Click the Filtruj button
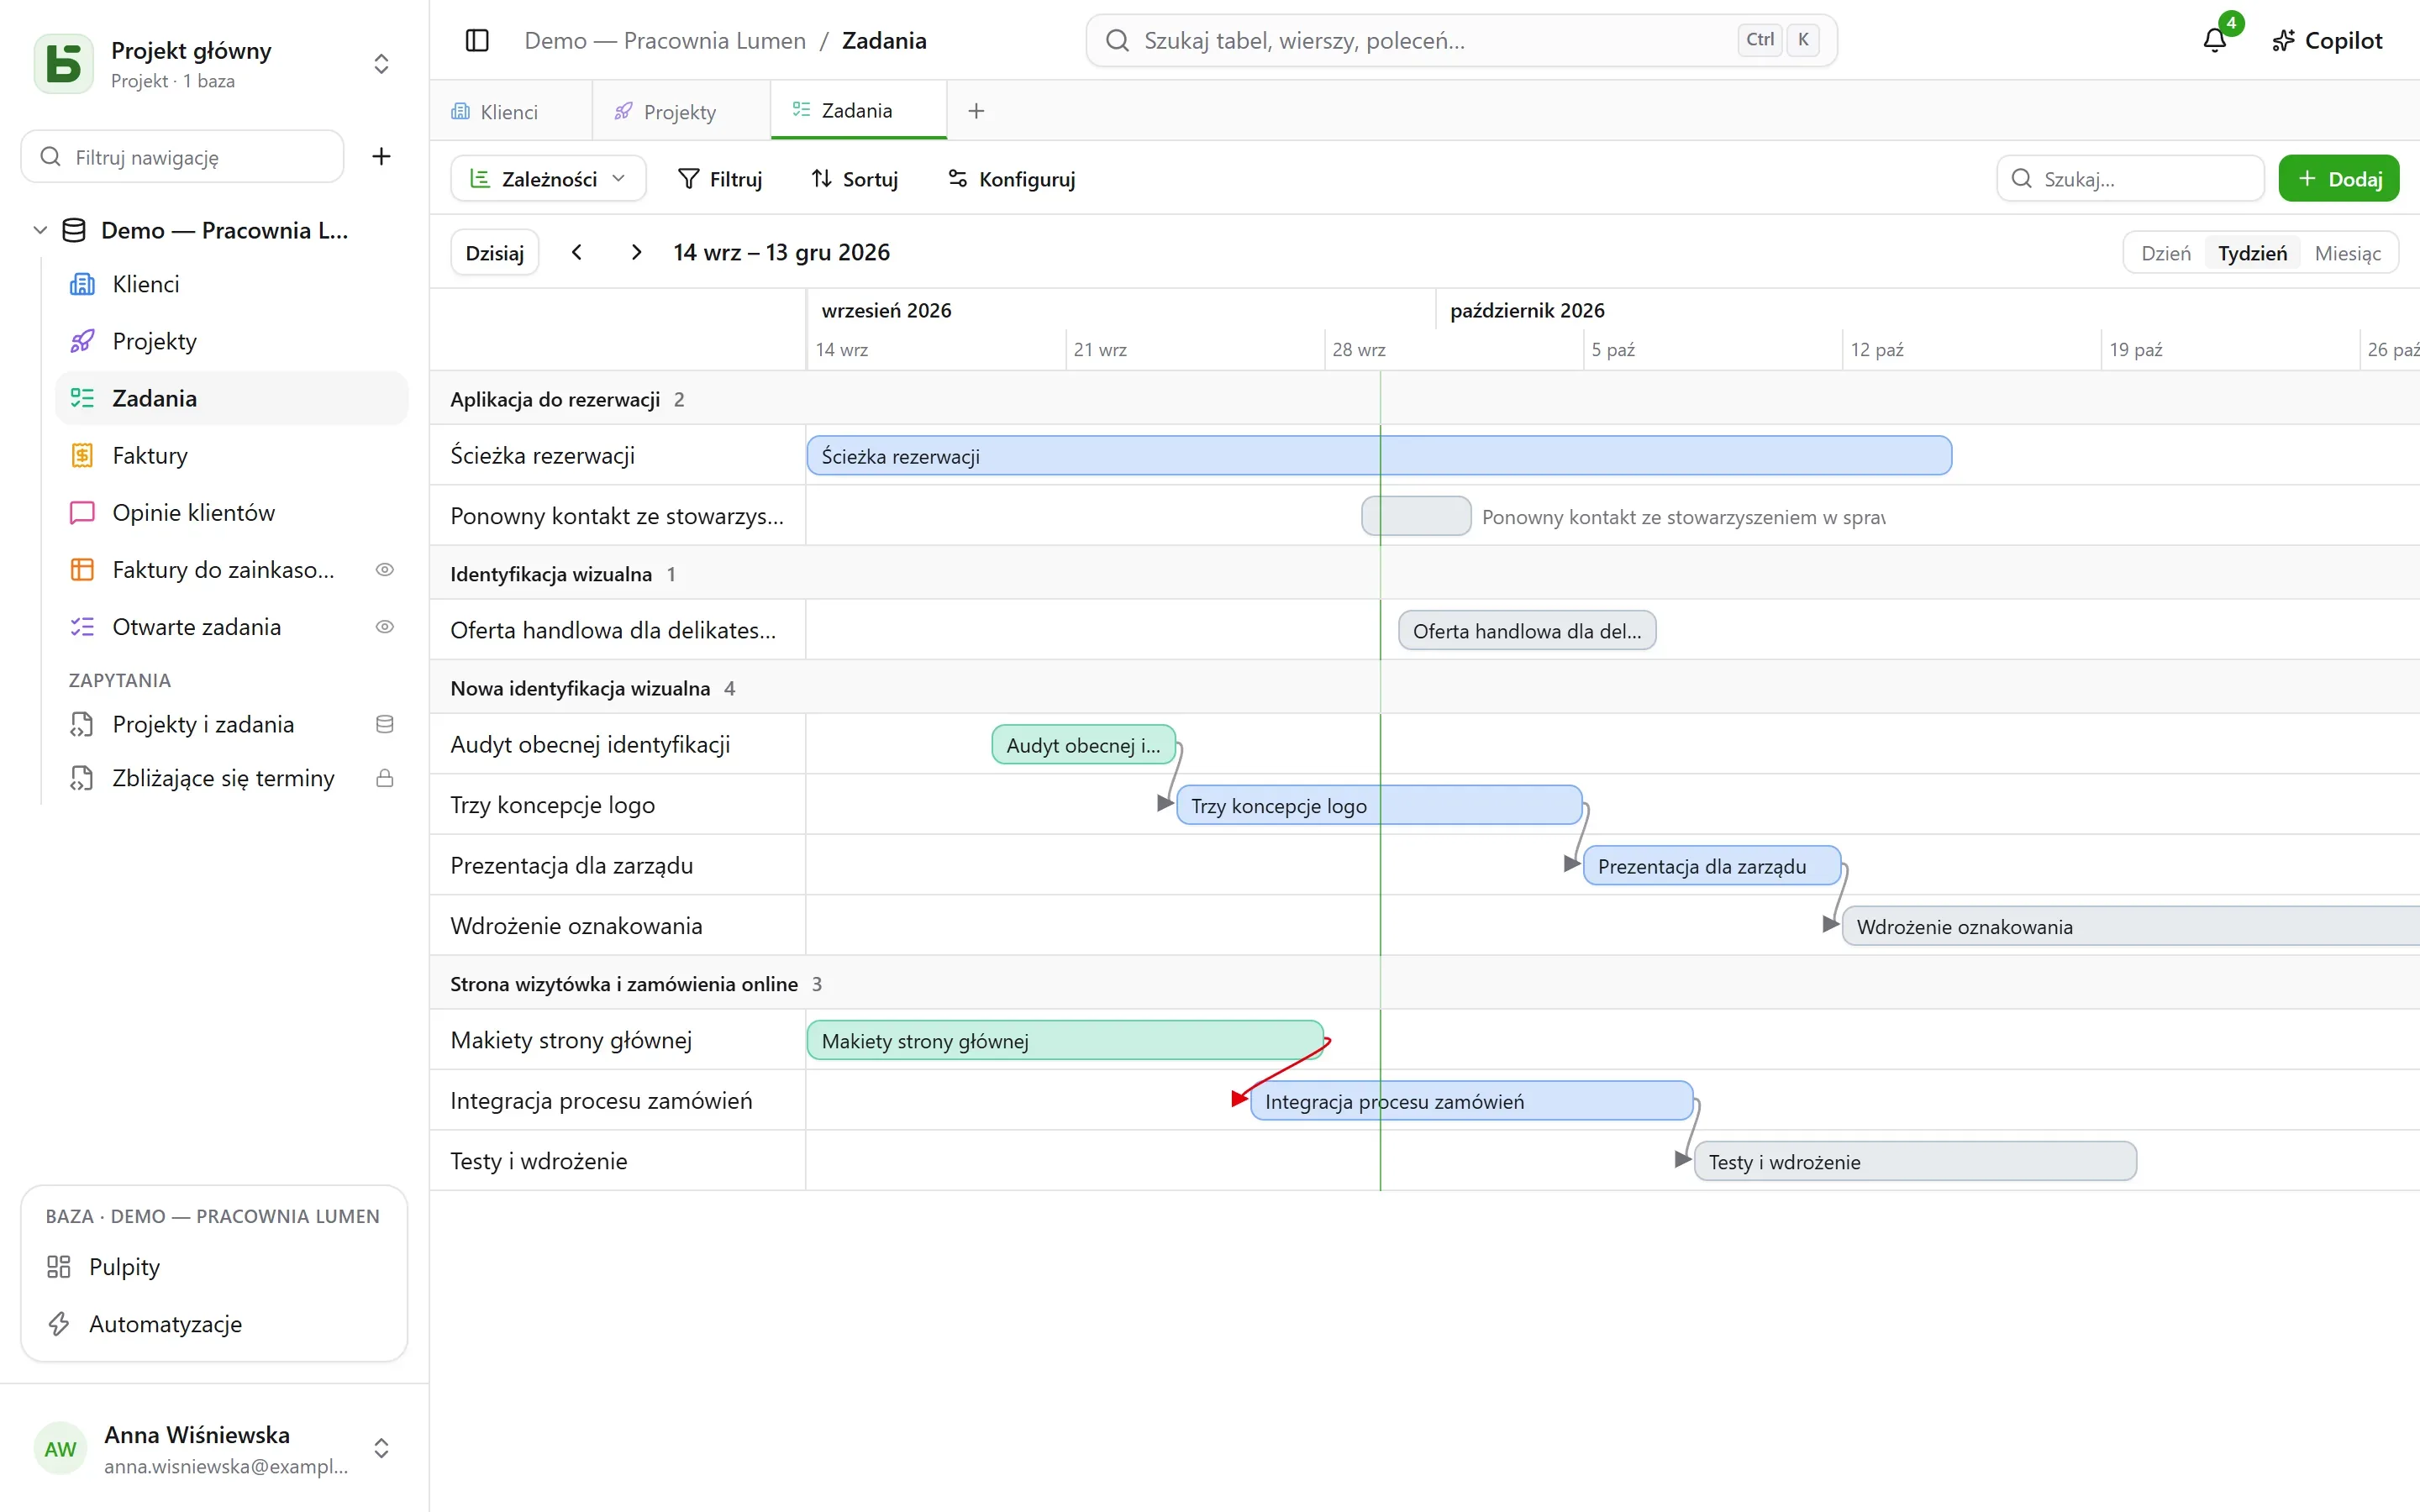 pyautogui.click(x=720, y=179)
